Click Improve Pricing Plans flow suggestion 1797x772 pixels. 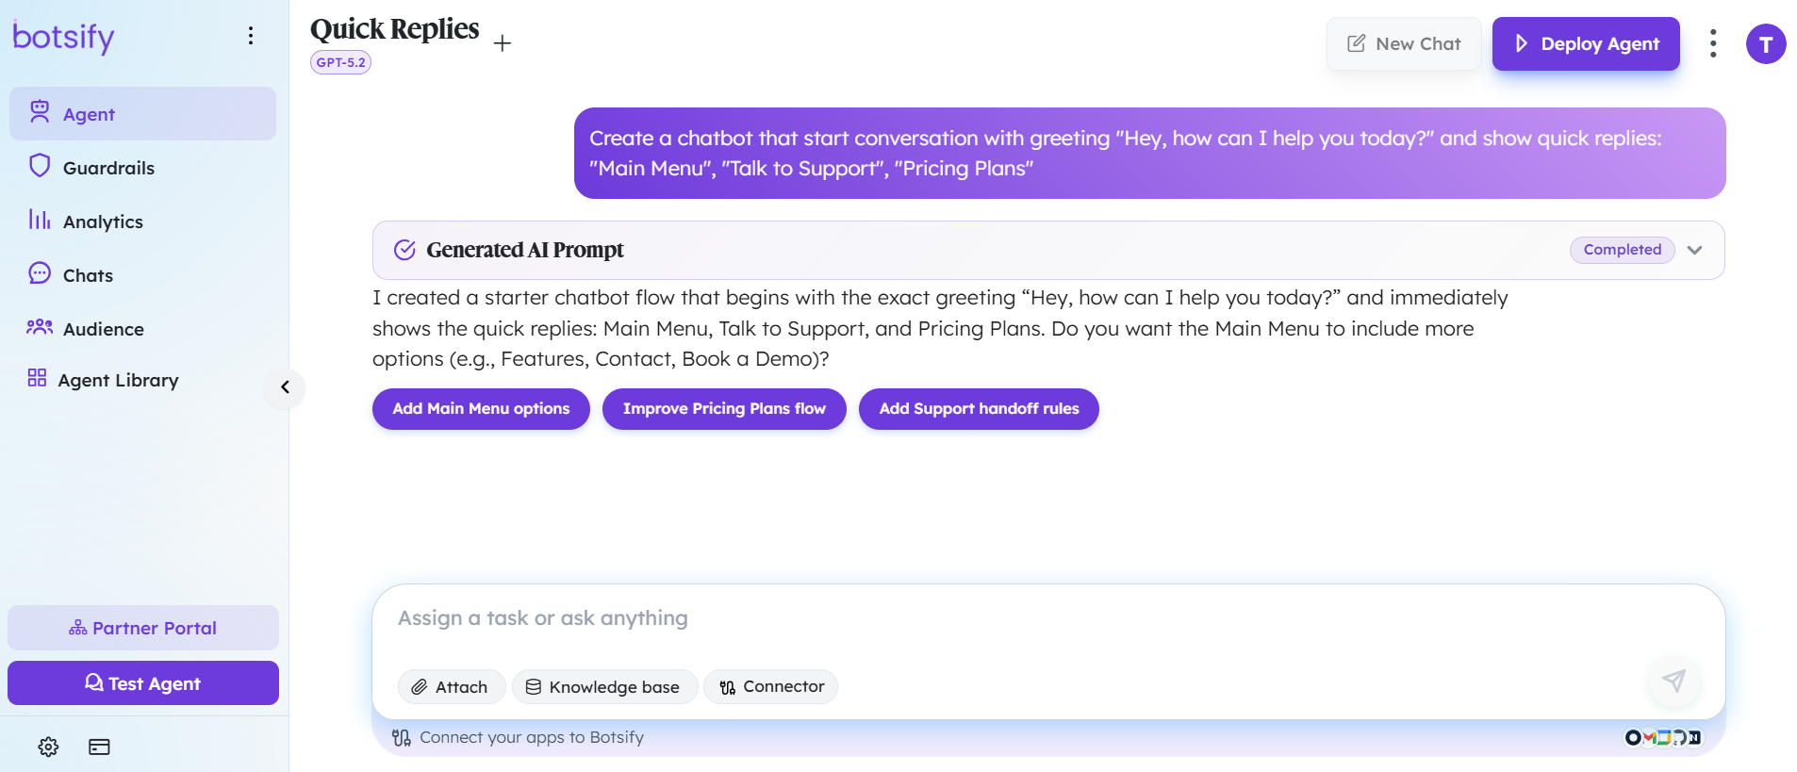(x=724, y=409)
